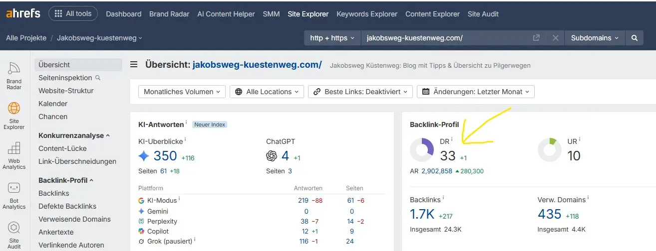Open Kalender in the sidebar
656x251 pixels.
point(53,104)
